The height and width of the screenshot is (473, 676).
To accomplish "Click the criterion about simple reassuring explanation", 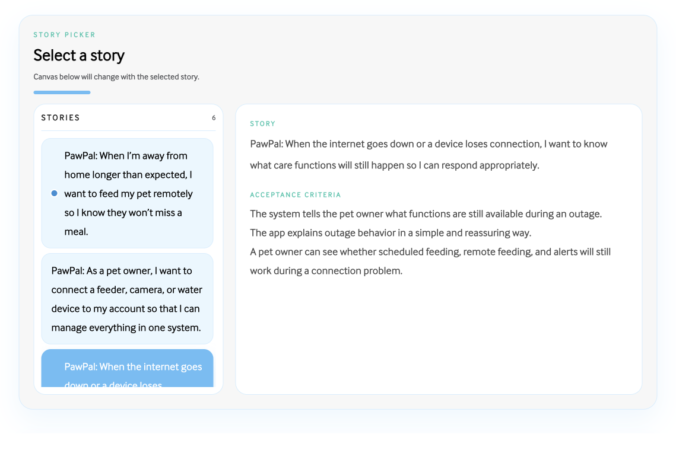I will (391, 233).
